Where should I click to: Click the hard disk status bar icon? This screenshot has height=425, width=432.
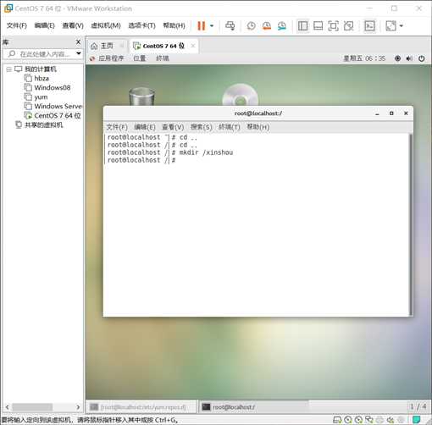[337, 420]
